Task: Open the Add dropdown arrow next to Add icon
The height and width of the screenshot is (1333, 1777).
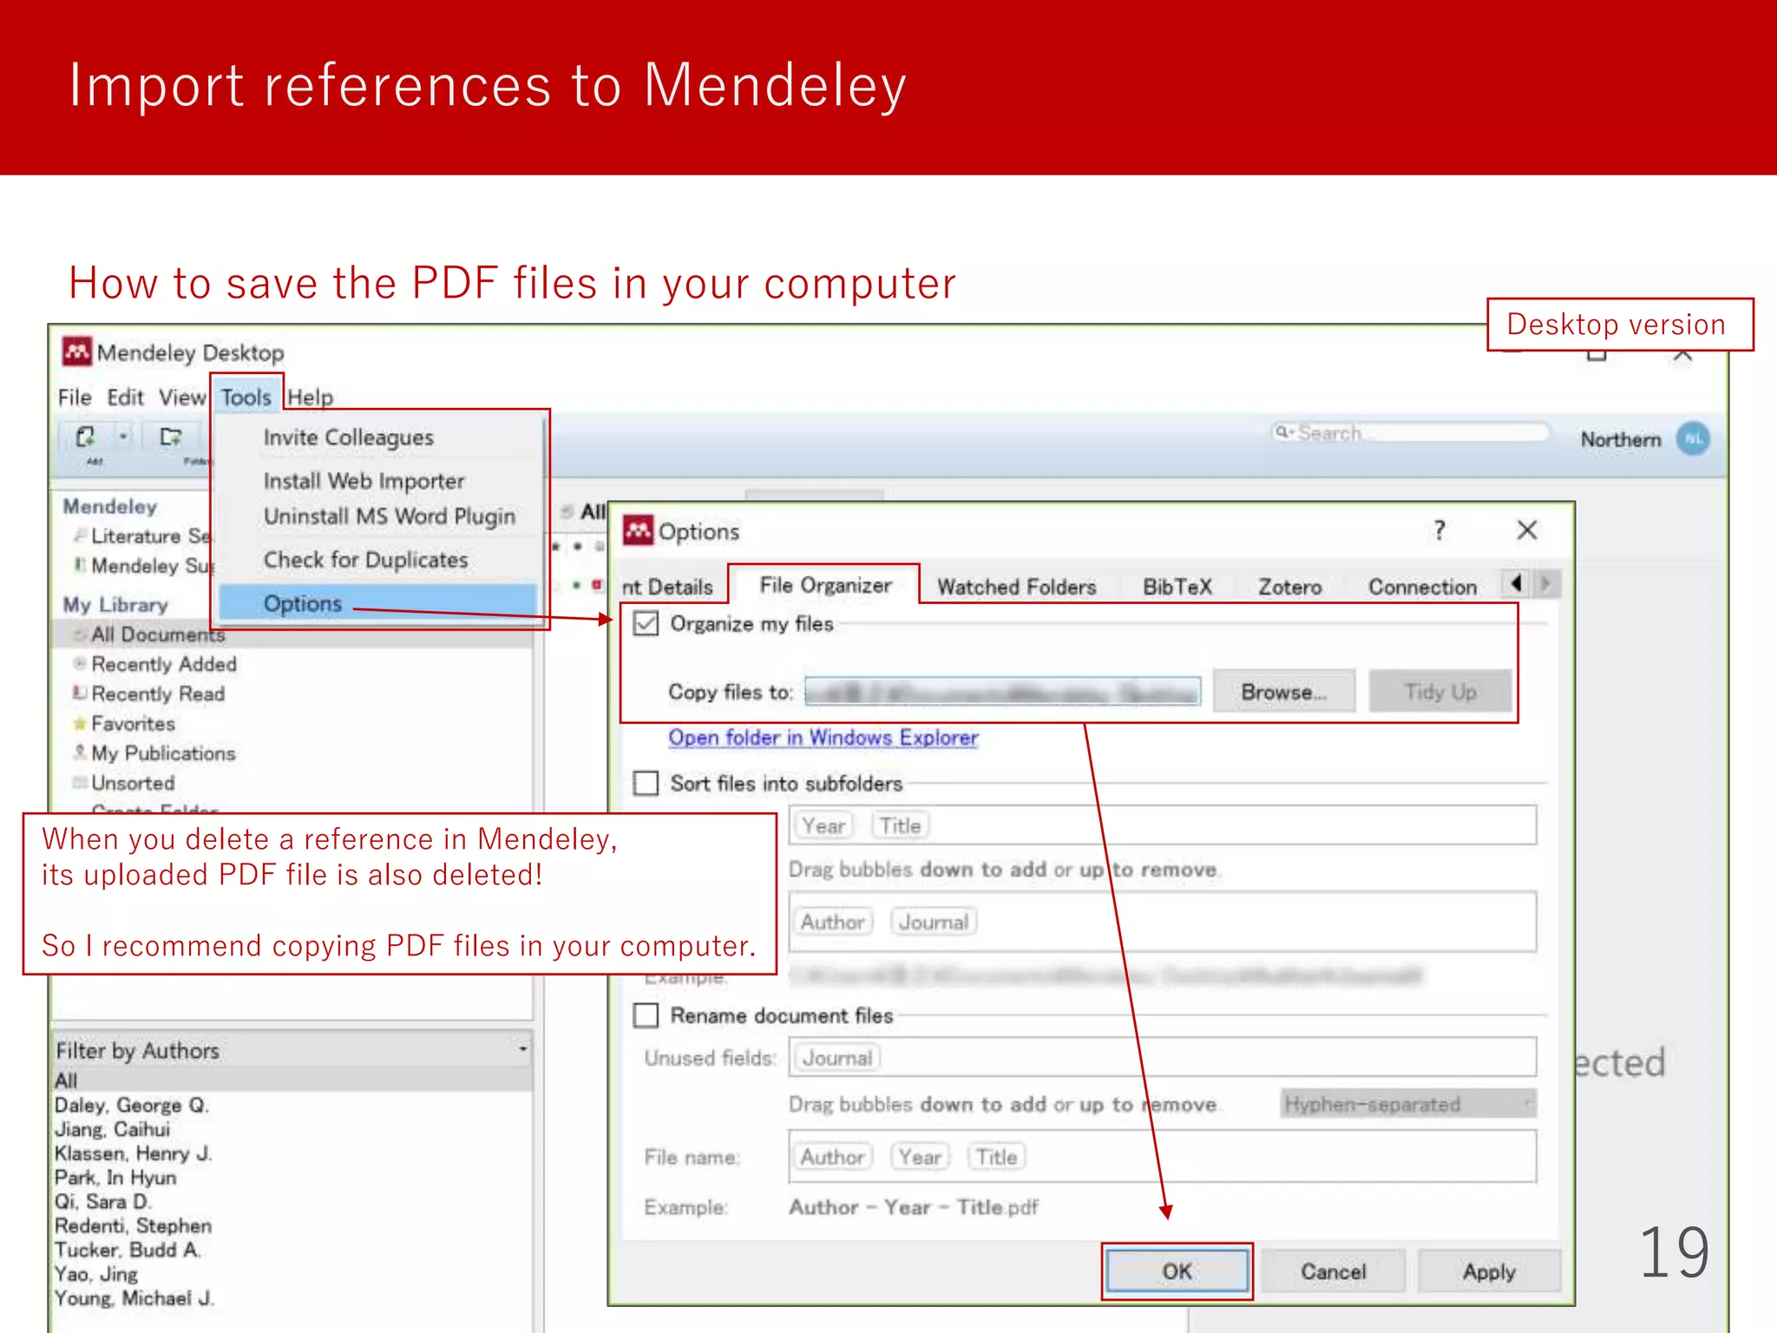Action: [x=123, y=437]
